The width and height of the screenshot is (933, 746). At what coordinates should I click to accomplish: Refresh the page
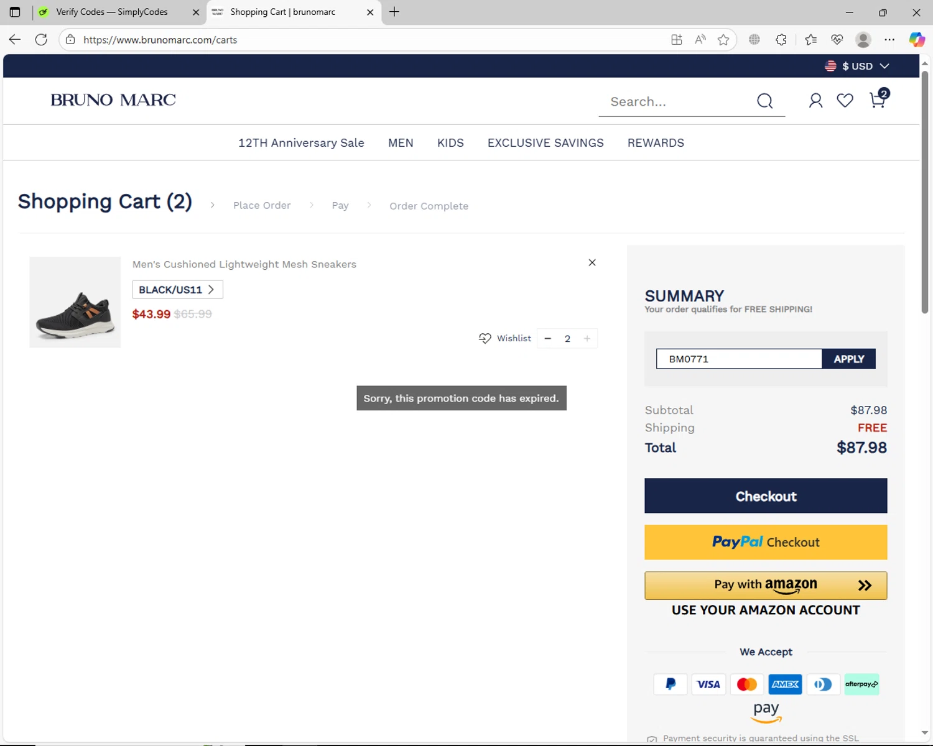(41, 40)
